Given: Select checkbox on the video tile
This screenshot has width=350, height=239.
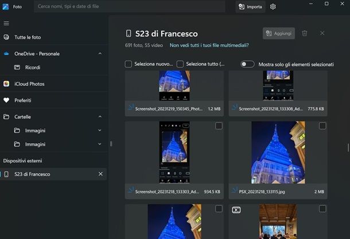Looking at the screenshot, I should [322, 209].
